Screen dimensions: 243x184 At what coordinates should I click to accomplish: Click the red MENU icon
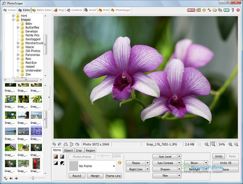(191, 10)
